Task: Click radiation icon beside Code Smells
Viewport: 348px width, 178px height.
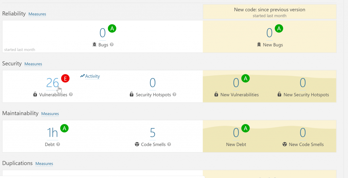Action: [x=137, y=144]
